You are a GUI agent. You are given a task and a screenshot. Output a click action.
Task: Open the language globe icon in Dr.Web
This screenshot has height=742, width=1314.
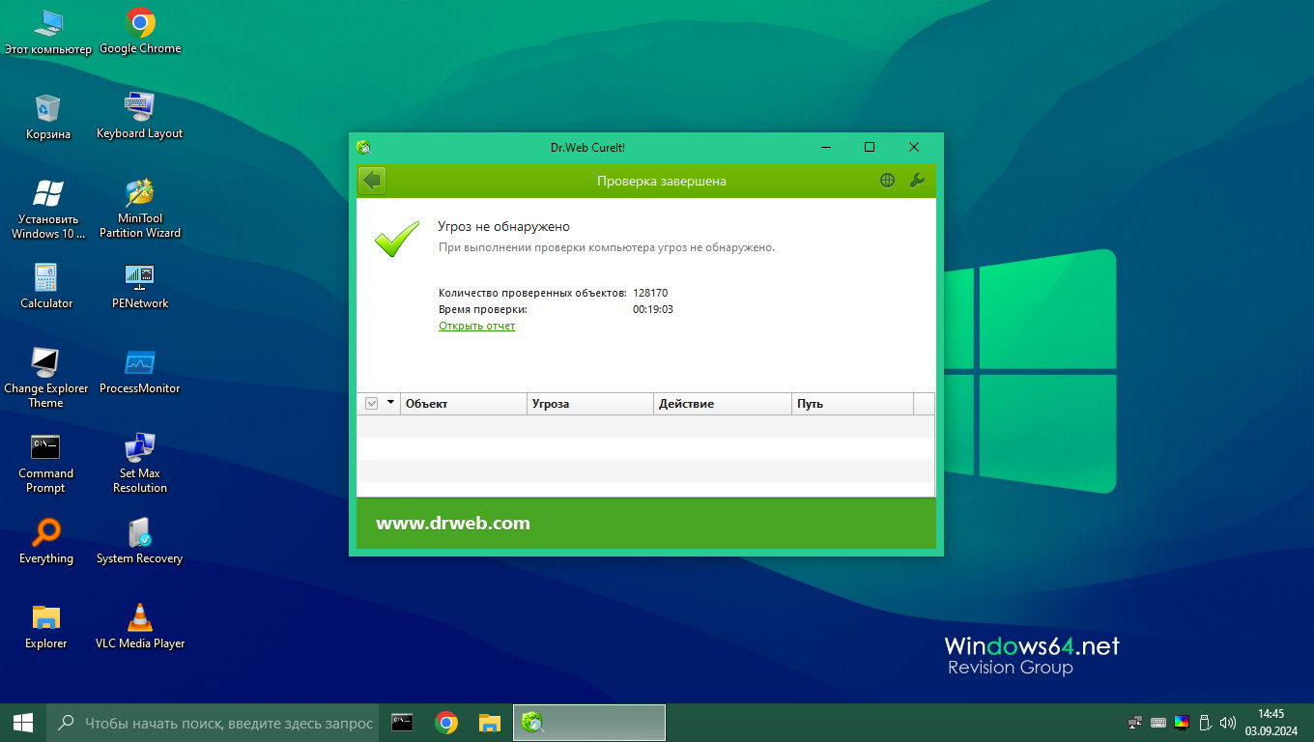click(x=887, y=181)
